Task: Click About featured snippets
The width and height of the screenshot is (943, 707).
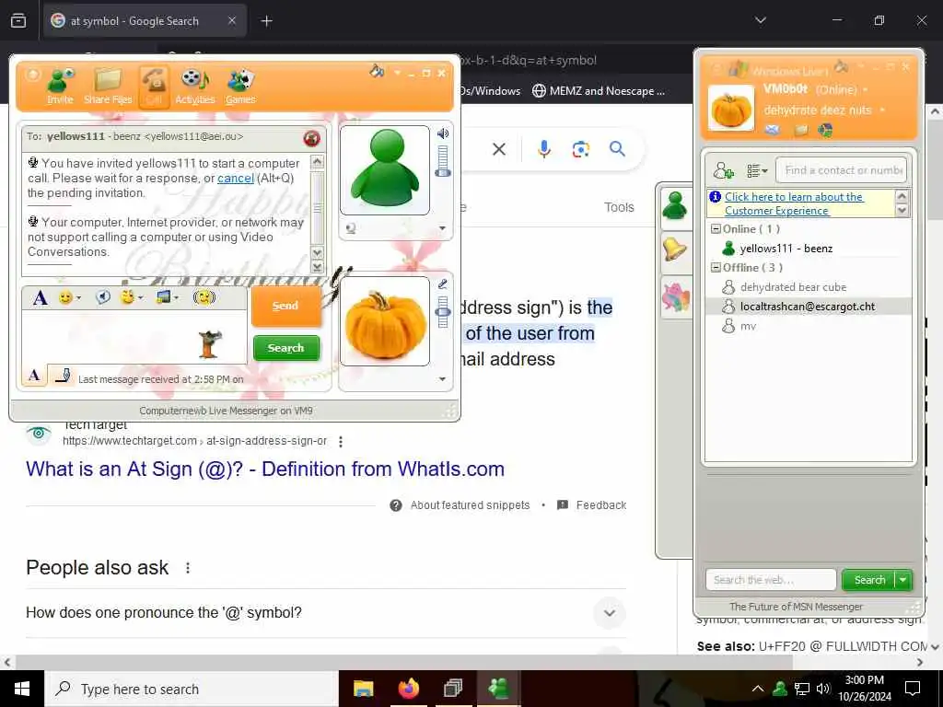Action: click(470, 505)
